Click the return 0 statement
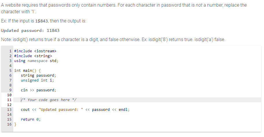The image size is (264, 137). [31, 119]
